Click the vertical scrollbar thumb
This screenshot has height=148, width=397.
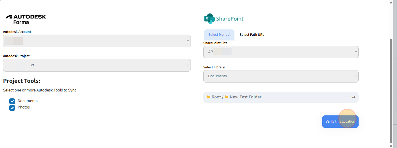click(x=391, y=91)
